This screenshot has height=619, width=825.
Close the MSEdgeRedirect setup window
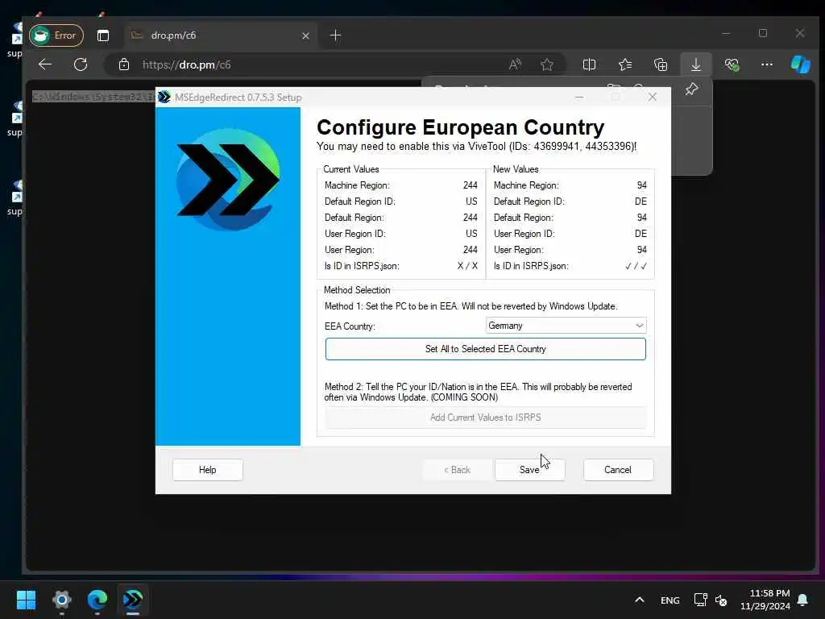(x=653, y=97)
